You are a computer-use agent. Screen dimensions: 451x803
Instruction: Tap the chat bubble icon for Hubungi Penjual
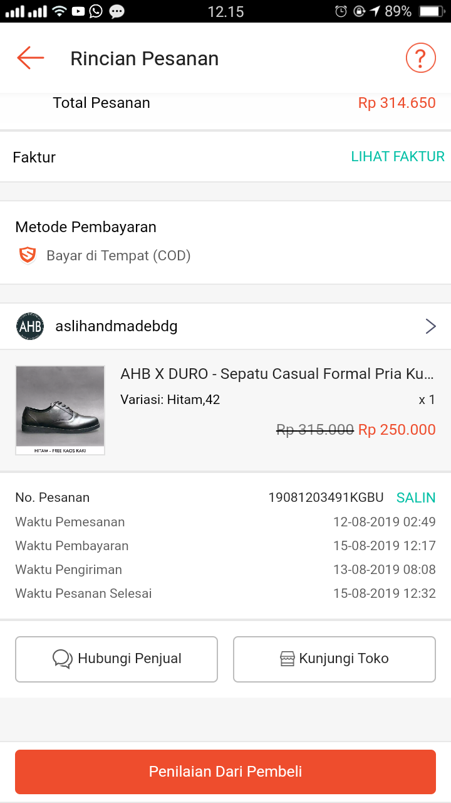[63, 659]
